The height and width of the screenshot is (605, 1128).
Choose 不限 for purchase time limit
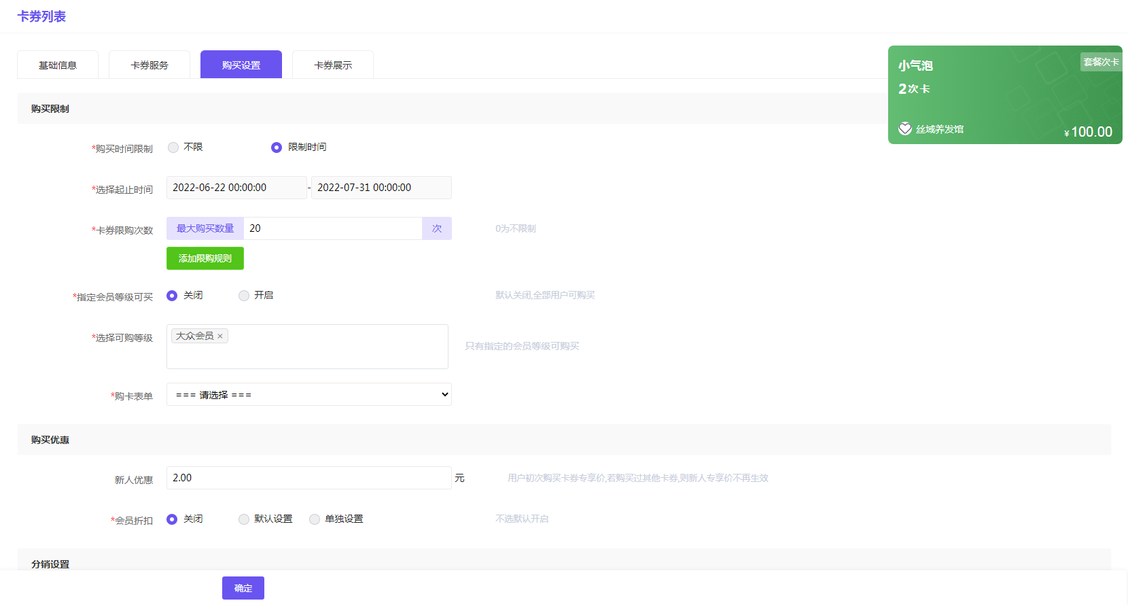(173, 148)
